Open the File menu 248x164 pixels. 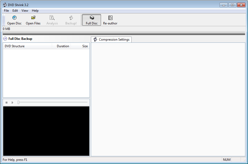click(6, 11)
